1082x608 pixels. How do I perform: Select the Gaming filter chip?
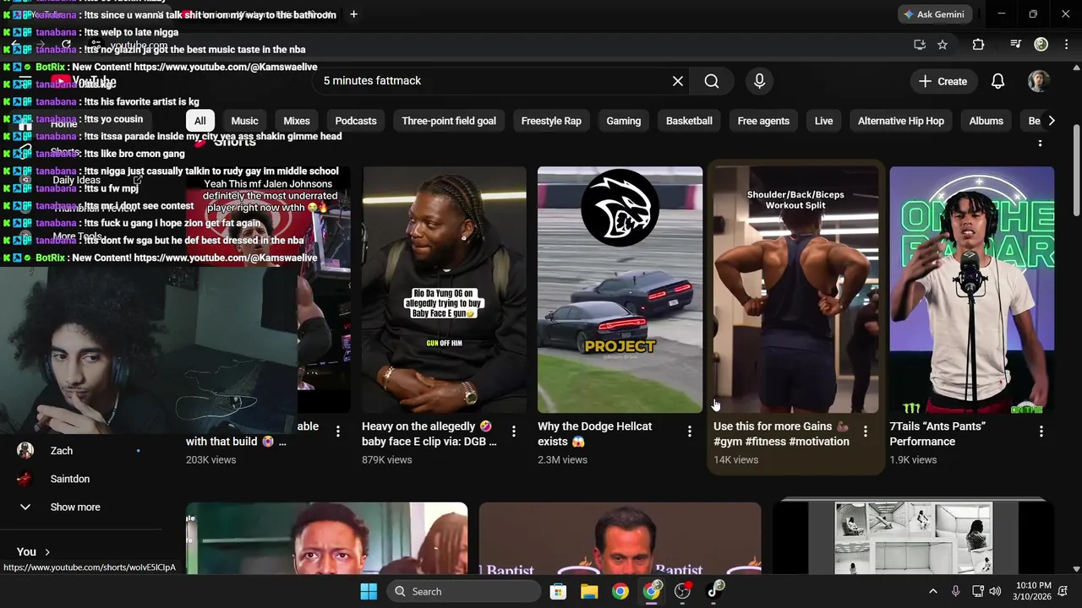click(x=624, y=121)
